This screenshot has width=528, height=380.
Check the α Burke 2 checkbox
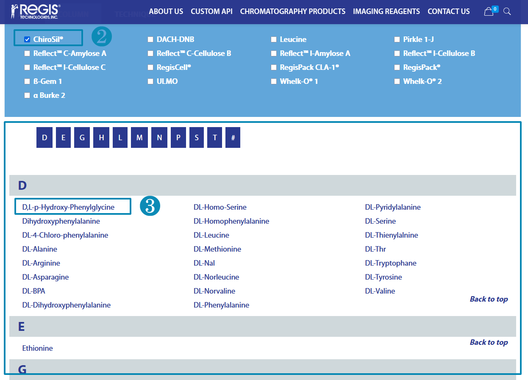27,95
